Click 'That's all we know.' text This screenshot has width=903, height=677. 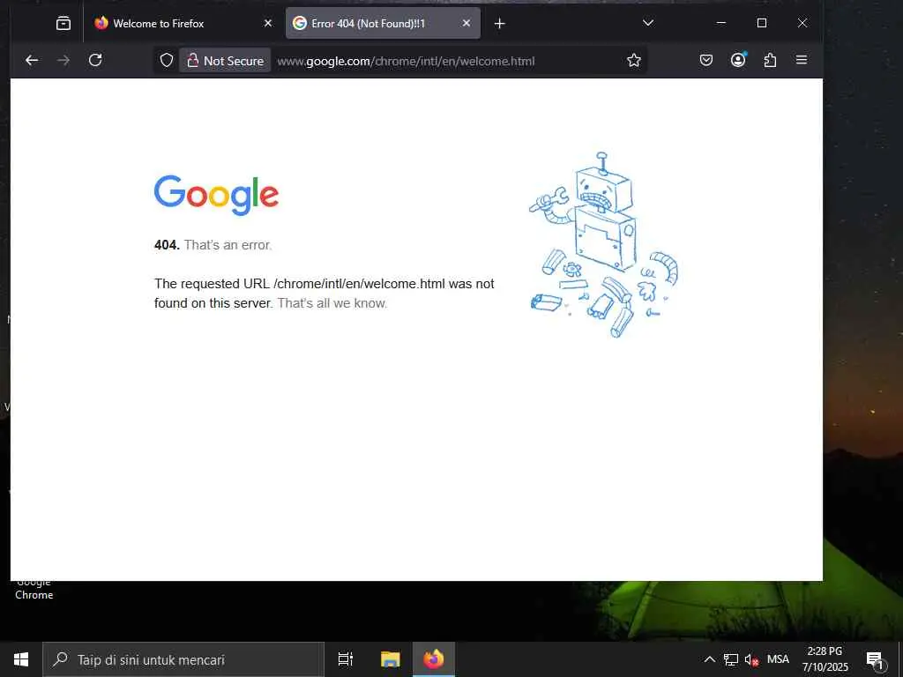(x=332, y=303)
